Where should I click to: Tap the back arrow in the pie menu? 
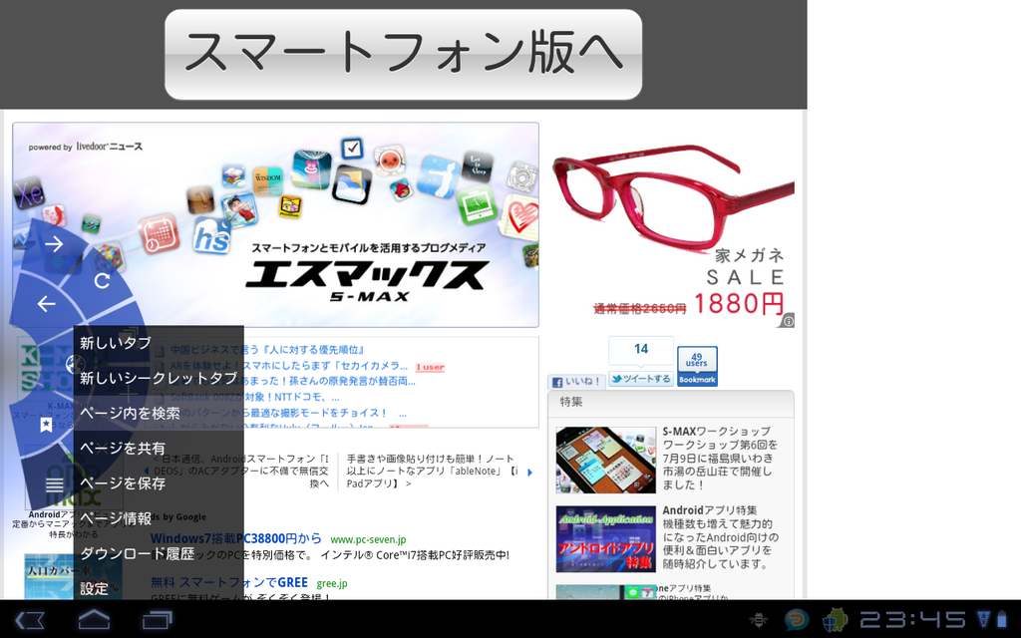click(46, 303)
